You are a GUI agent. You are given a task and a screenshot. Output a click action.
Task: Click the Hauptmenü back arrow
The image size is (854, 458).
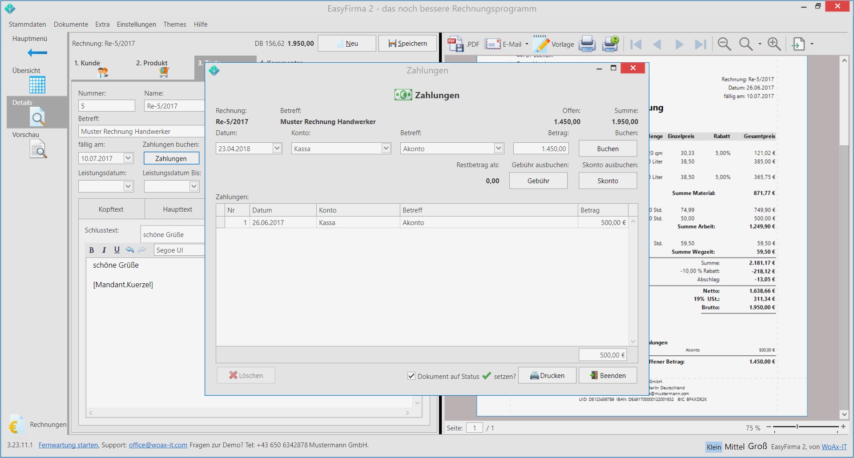tap(37, 53)
